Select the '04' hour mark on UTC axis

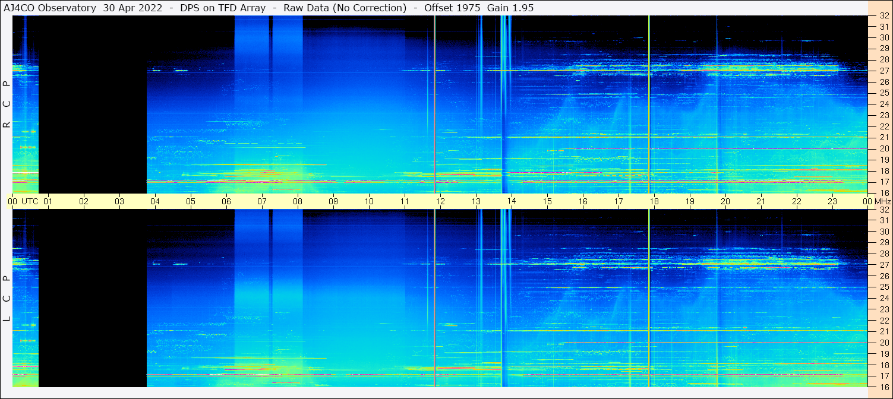pyautogui.click(x=155, y=201)
